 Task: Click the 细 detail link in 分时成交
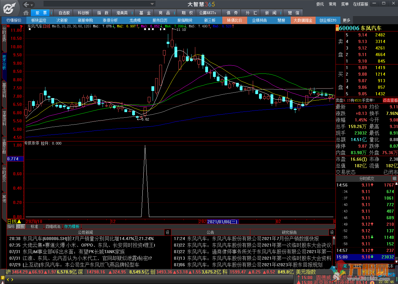tap(395, 179)
